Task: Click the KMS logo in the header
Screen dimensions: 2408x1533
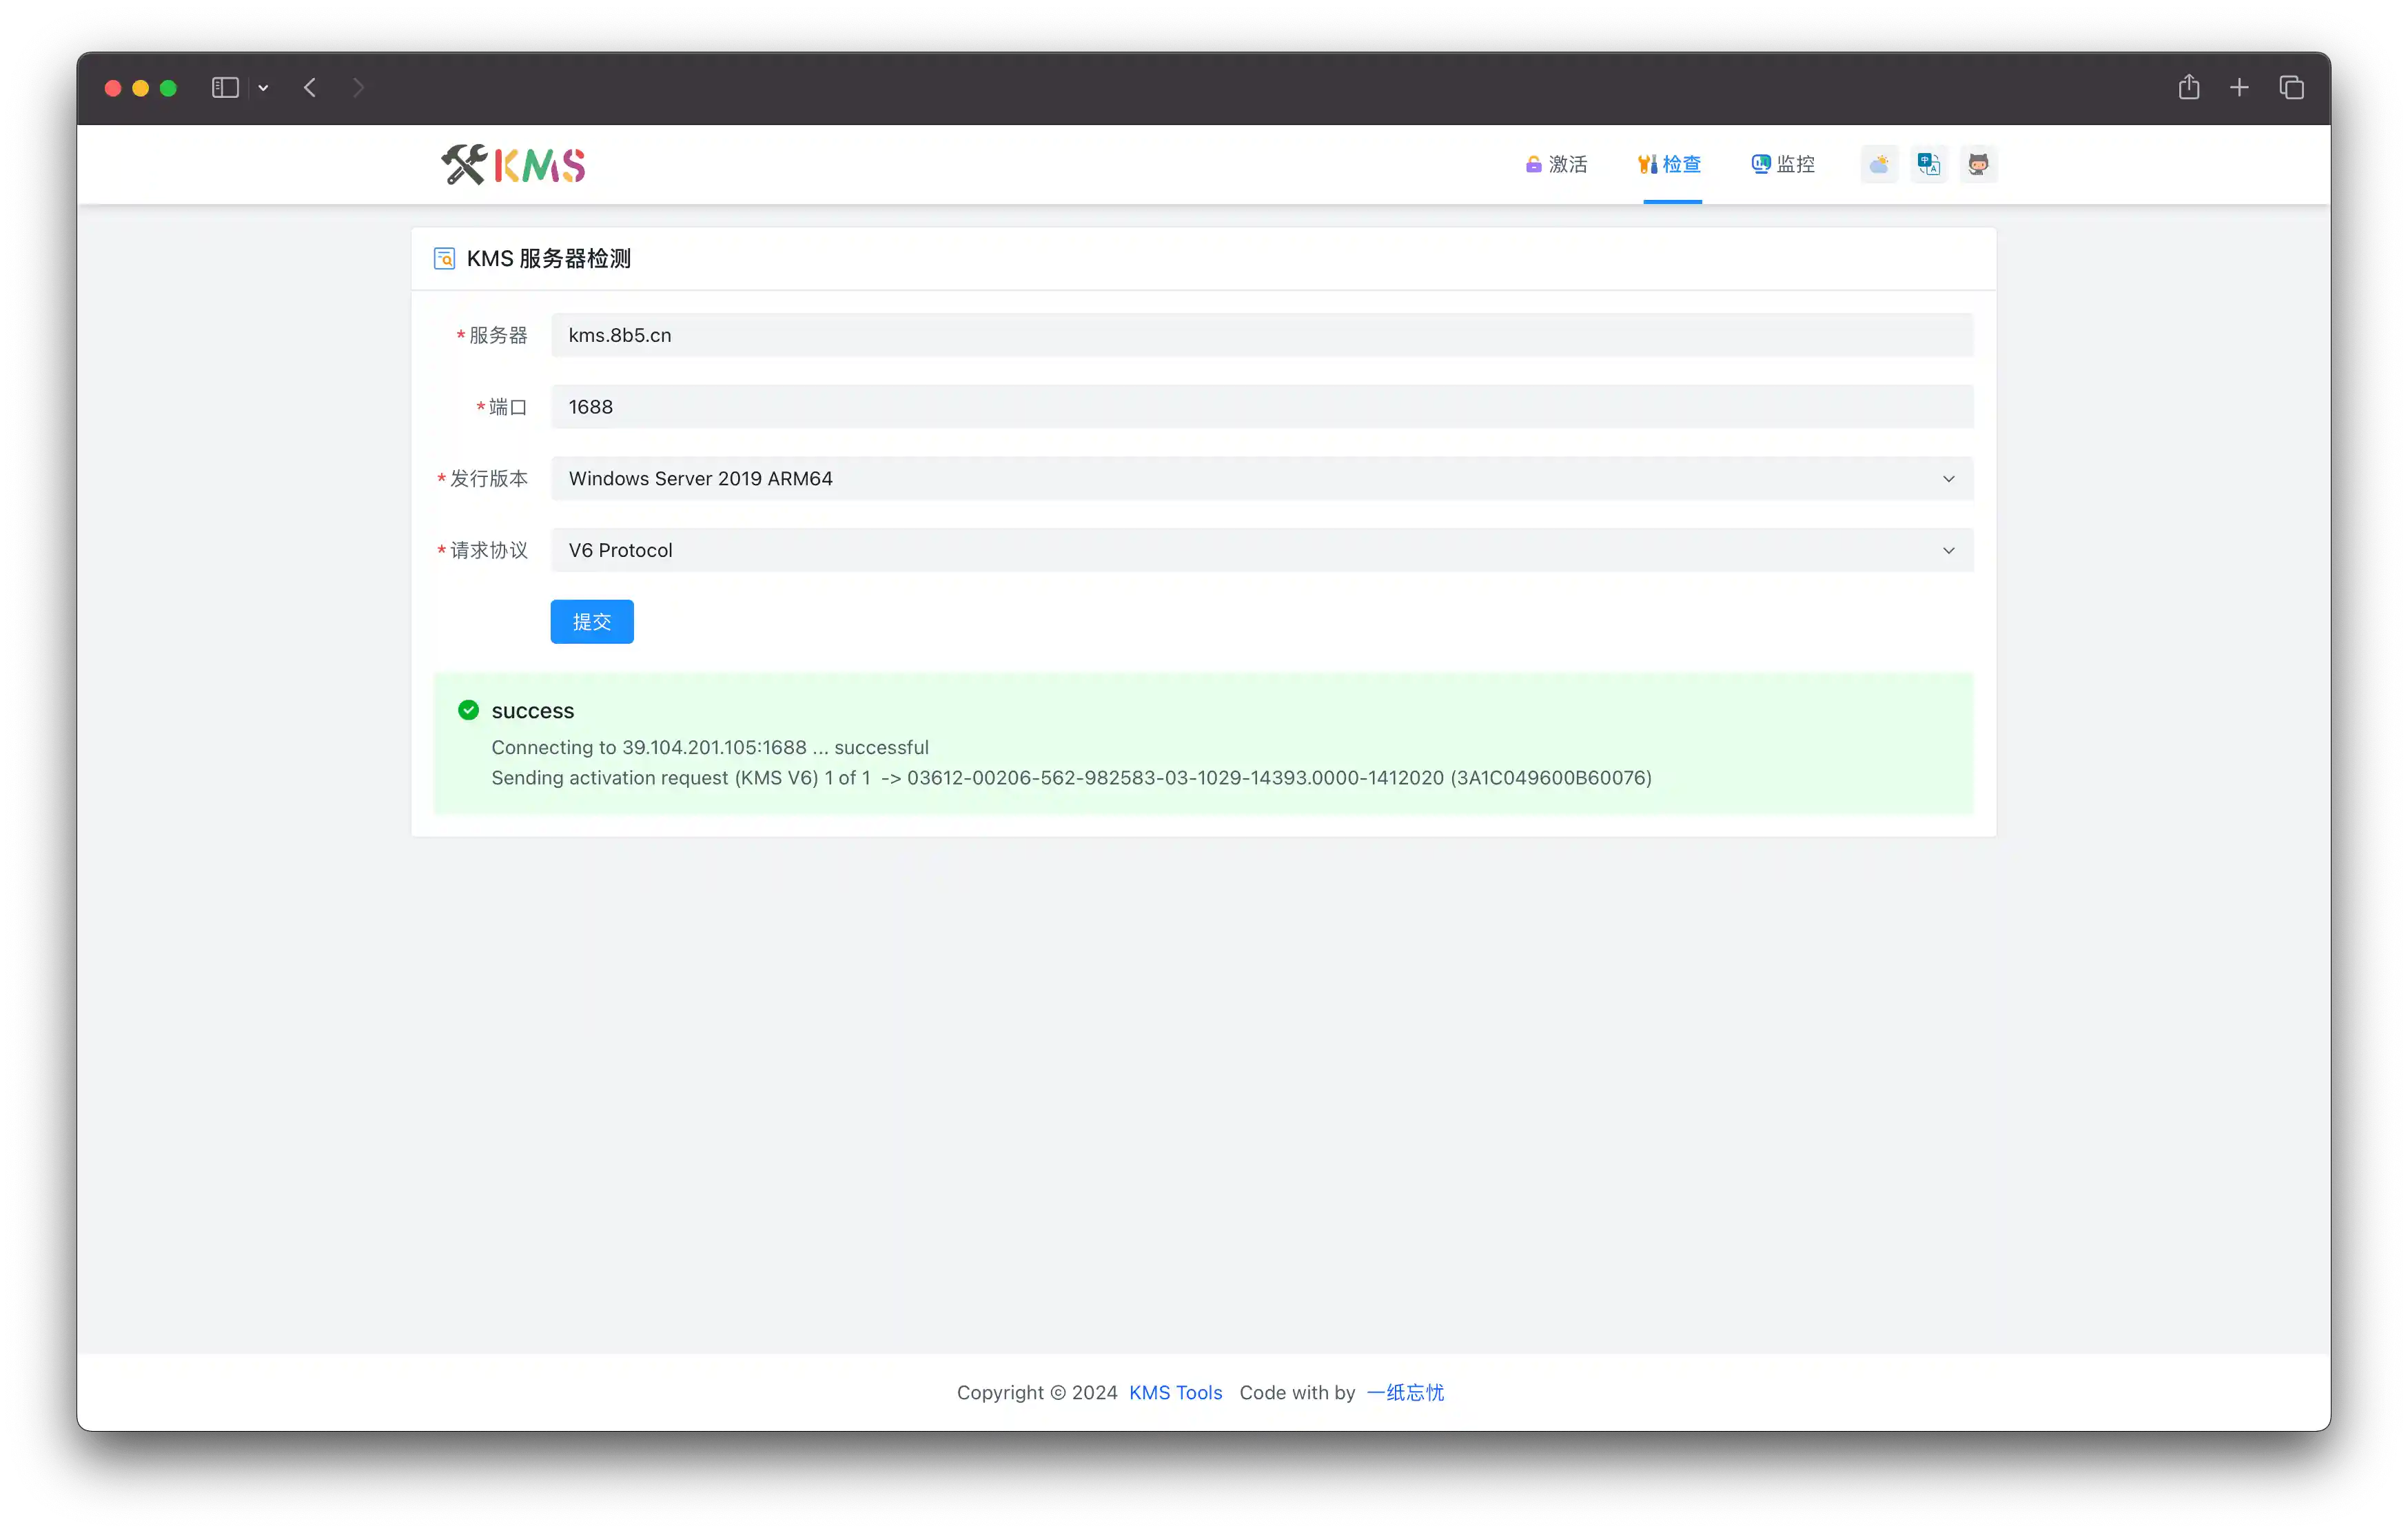Action: [513, 165]
